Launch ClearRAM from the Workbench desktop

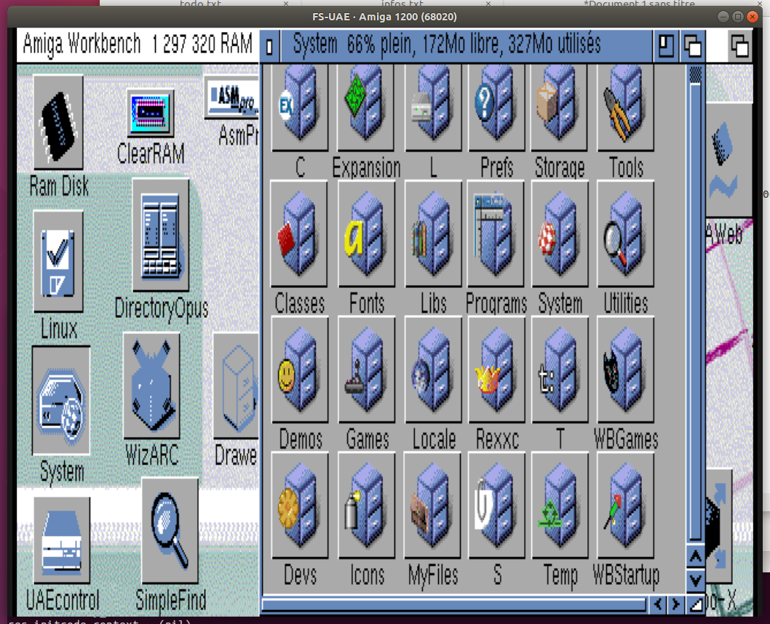[151, 113]
